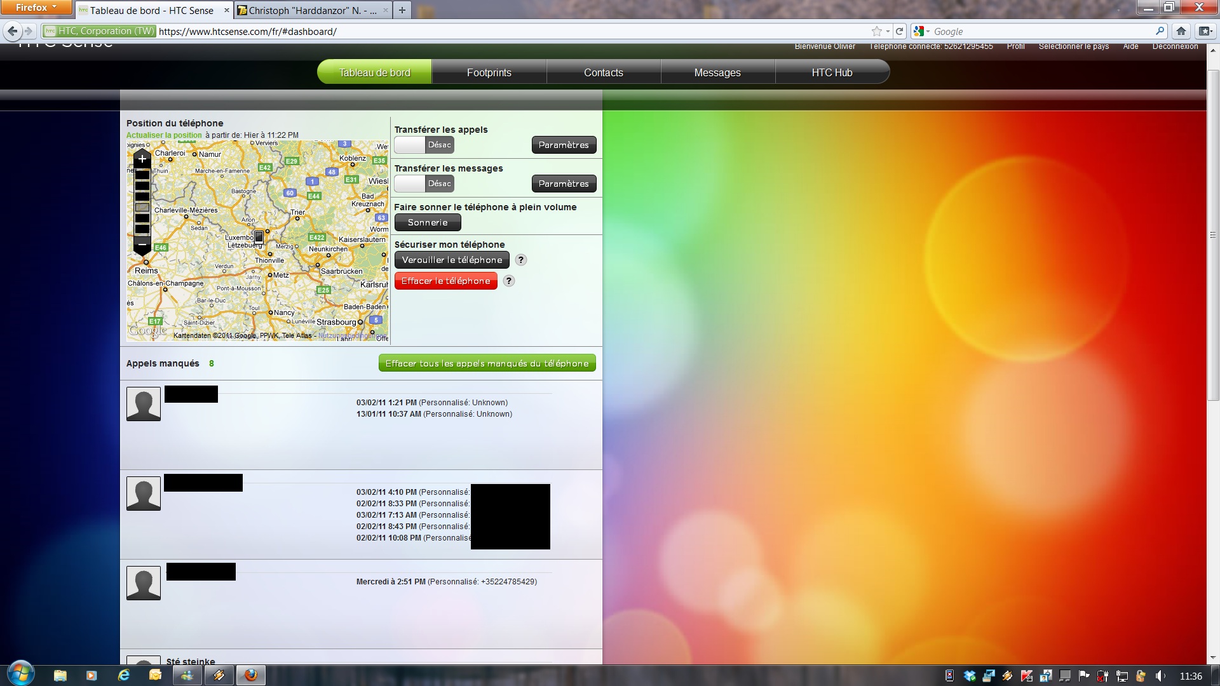Open the network tray icon
The width and height of the screenshot is (1220, 686).
point(1122,676)
